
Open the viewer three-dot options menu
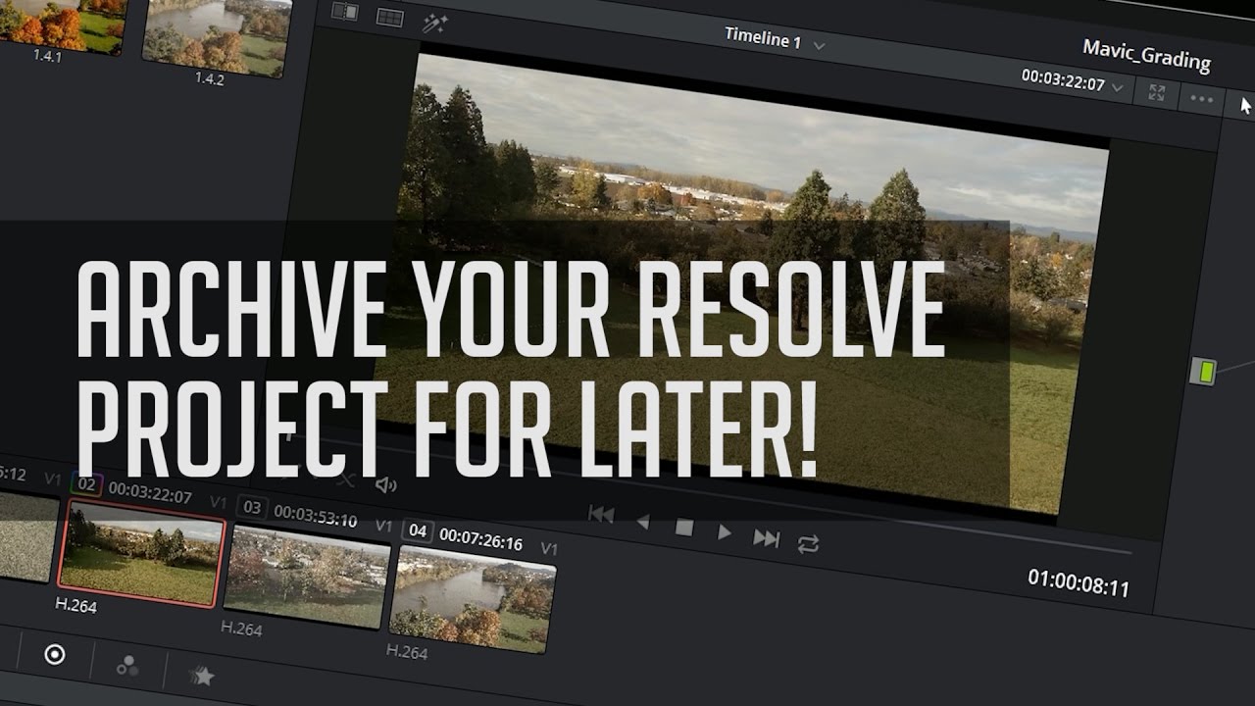click(x=1201, y=97)
